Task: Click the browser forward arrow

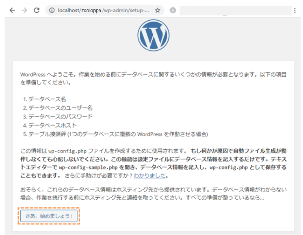Action: coord(24,10)
